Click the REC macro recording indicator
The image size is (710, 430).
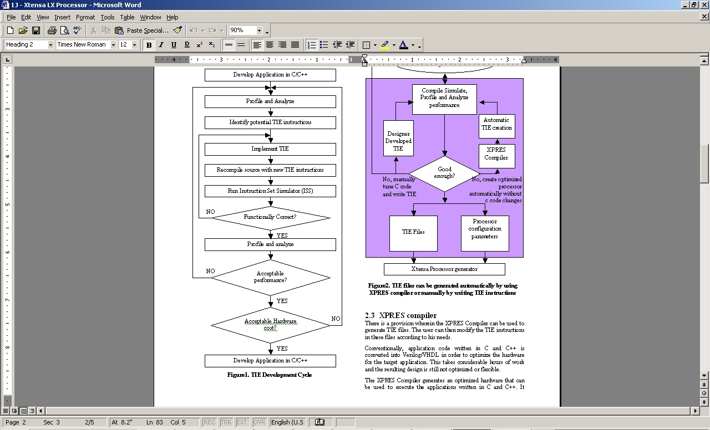tap(210, 422)
